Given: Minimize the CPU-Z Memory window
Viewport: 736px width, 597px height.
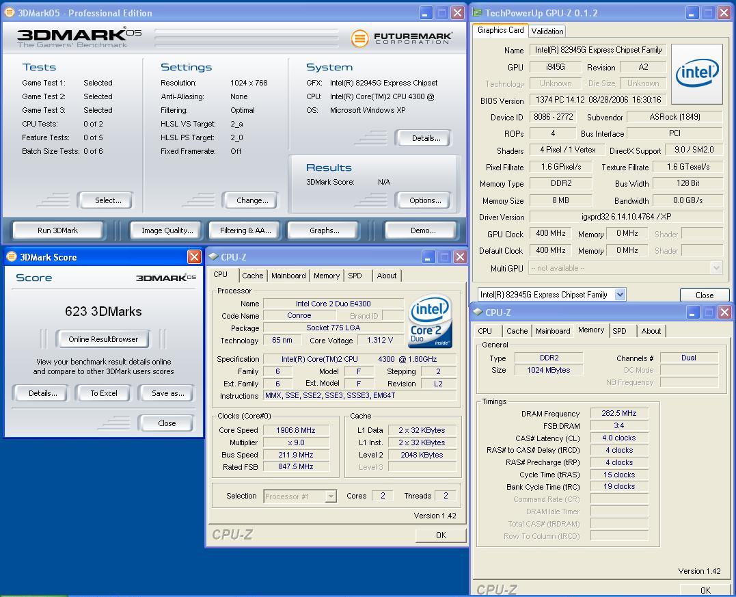Looking at the screenshot, I should pyautogui.click(x=693, y=312).
